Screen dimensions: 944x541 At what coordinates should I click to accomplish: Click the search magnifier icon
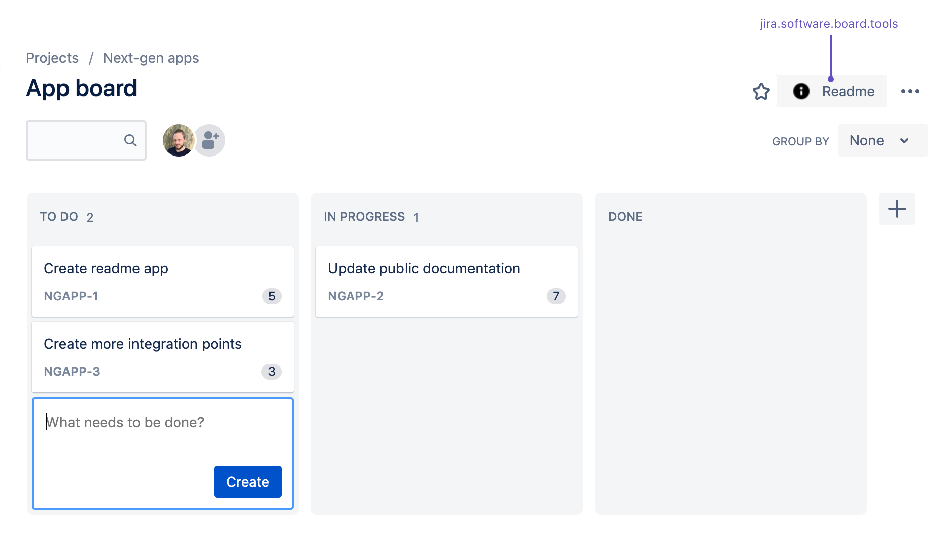pyautogui.click(x=130, y=140)
